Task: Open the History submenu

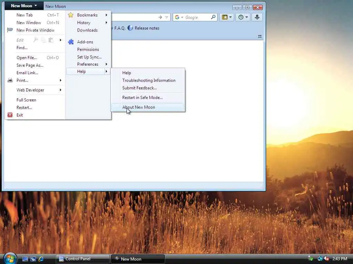Action: 83,23
